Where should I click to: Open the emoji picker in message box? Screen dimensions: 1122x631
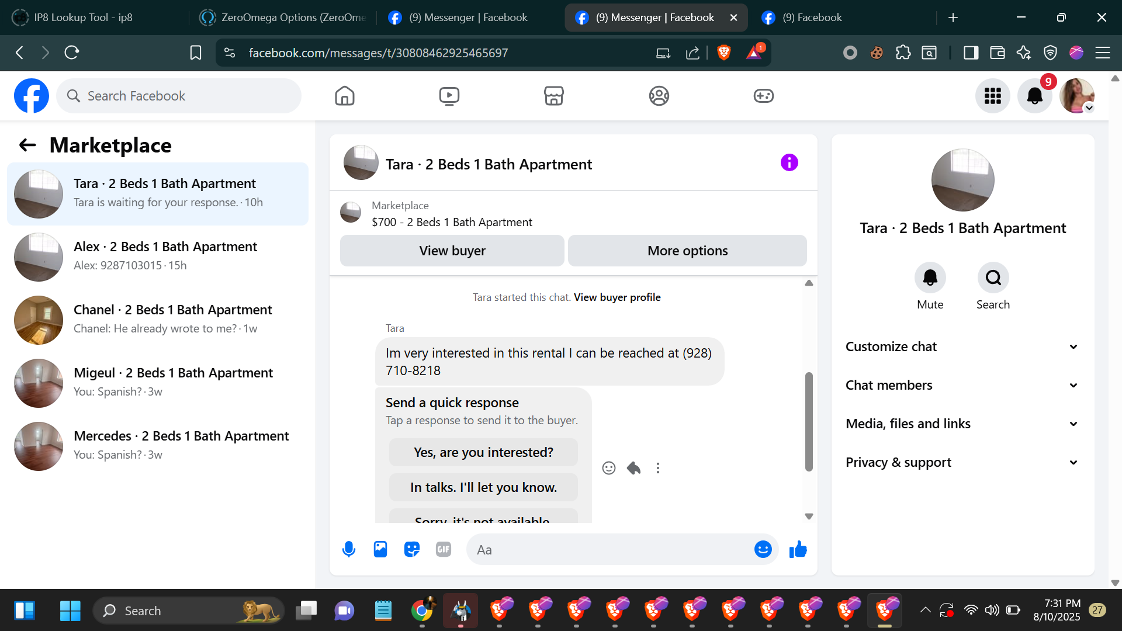click(x=763, y=549)
